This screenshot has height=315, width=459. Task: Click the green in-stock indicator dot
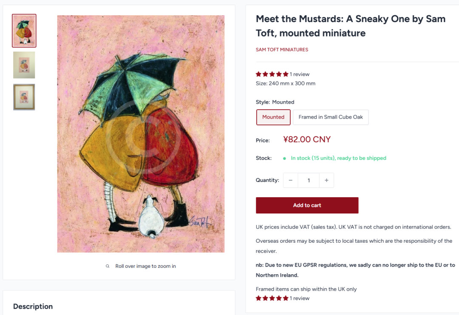tap(284, 158)
